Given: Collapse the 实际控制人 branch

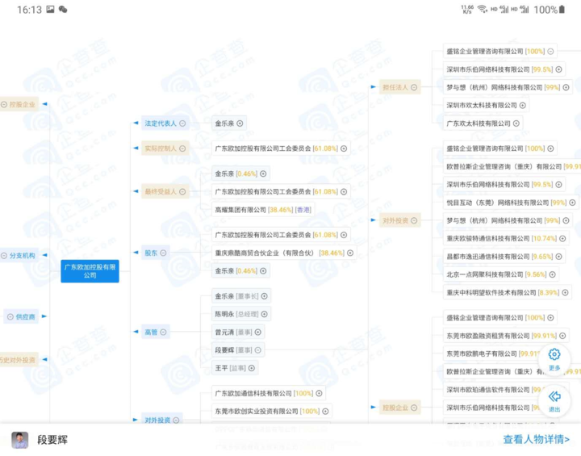Looking at the screenshot, I should 182,149.
